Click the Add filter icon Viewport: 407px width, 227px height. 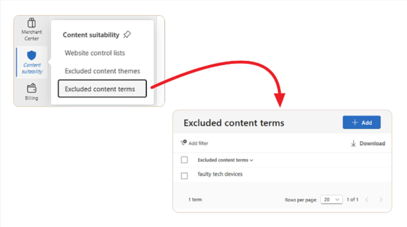(184, 143)
